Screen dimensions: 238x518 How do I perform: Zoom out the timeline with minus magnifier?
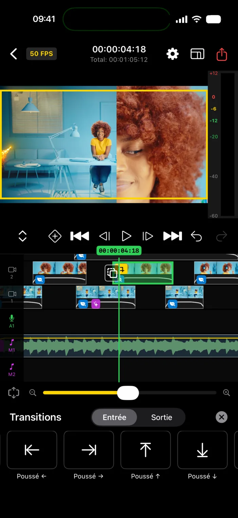pos(33,393)
